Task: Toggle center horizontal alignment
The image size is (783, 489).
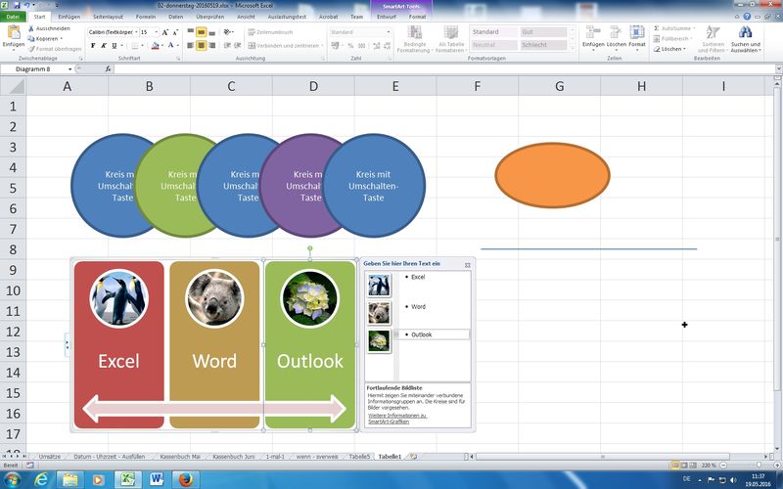Action: coord(201,45)
